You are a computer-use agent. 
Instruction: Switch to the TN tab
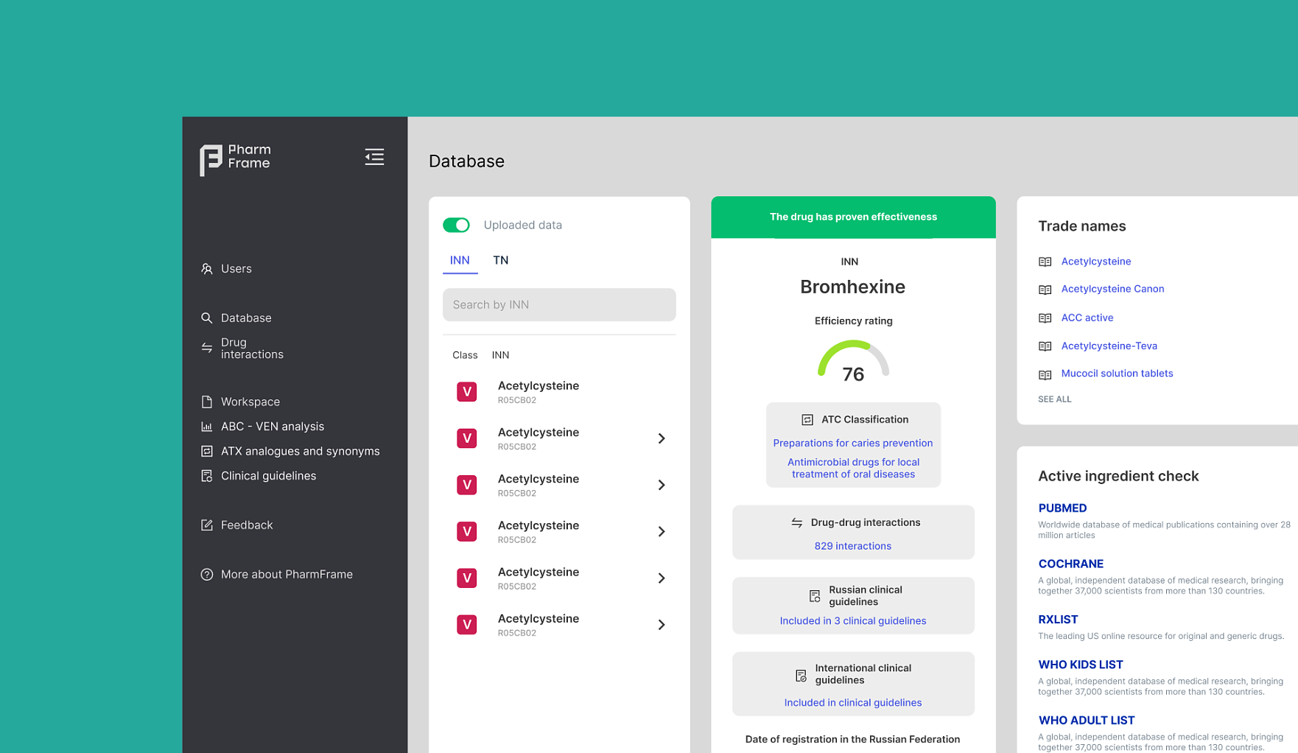click(501, 260)
